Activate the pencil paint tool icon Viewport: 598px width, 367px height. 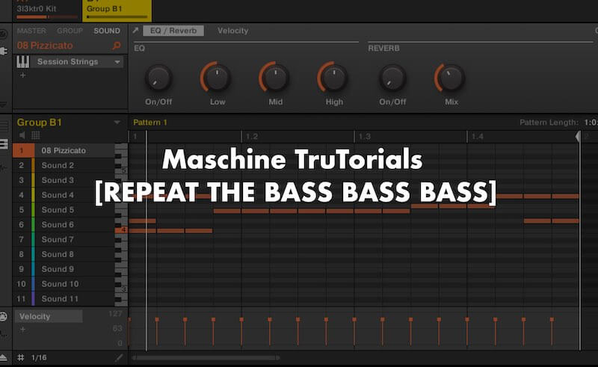point(119,357)
